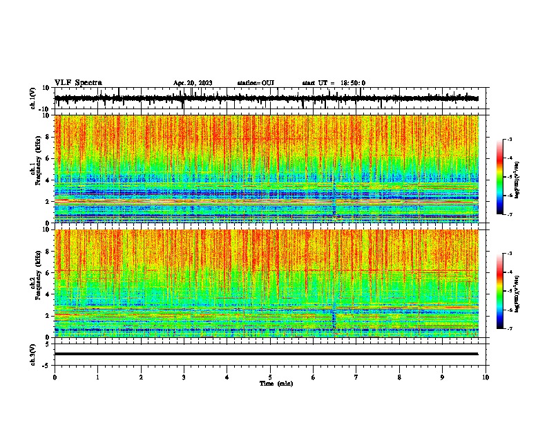This screenshot has height=423, width=547.
Task: Click the ch.1 spectrogram panel
Action: coord(267,169)
